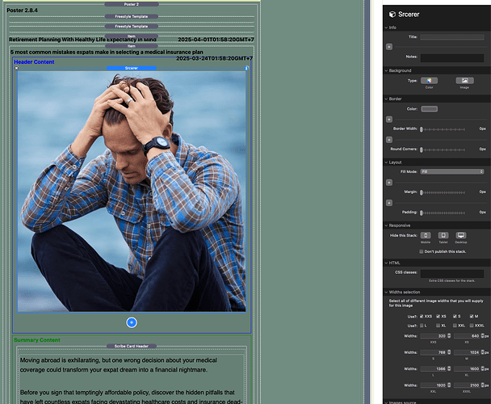Collapse the Info section
Screen dimensions: 491x404
coord(386,27)
